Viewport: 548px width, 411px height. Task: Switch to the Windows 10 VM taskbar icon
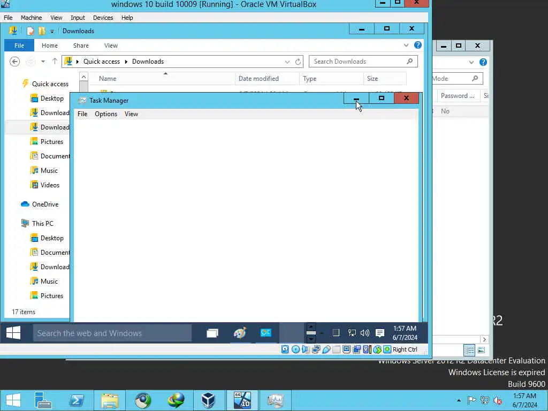(242, 400)
